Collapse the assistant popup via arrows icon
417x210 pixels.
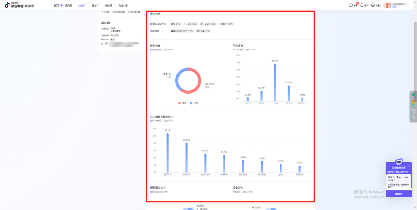coord(409,166)
